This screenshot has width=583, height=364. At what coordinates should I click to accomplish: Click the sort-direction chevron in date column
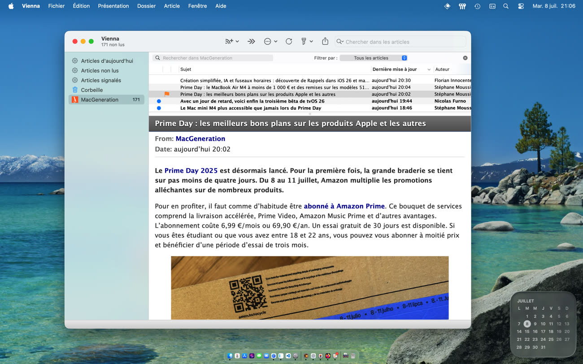coord(429,69)
